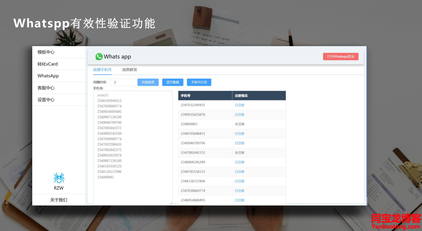Go to 客服中心 in sidebar
This screenshot has height=231, width=422.
[x=46, y=88]
